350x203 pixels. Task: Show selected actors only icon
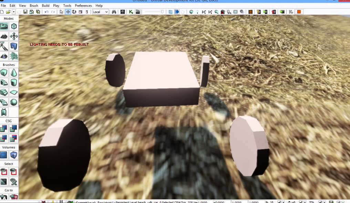click(x=4, y=172)
